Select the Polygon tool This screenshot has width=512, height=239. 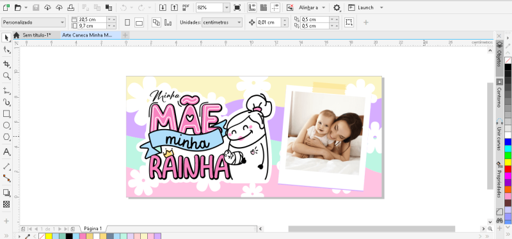pyautogui.click(x=6, y=137)
